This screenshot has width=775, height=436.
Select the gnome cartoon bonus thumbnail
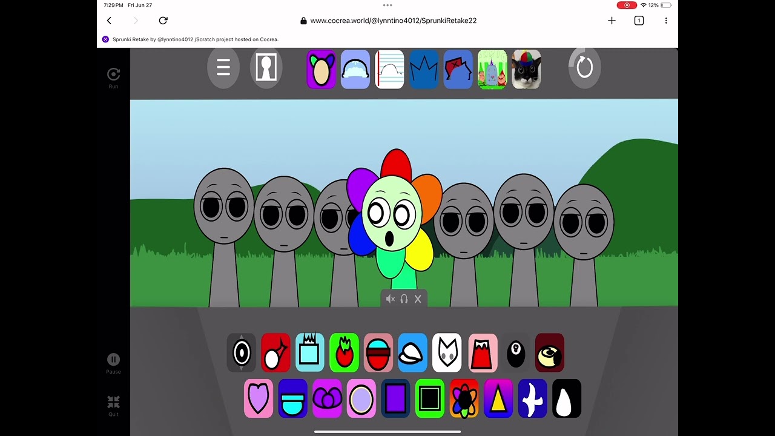tap(492, 70)
